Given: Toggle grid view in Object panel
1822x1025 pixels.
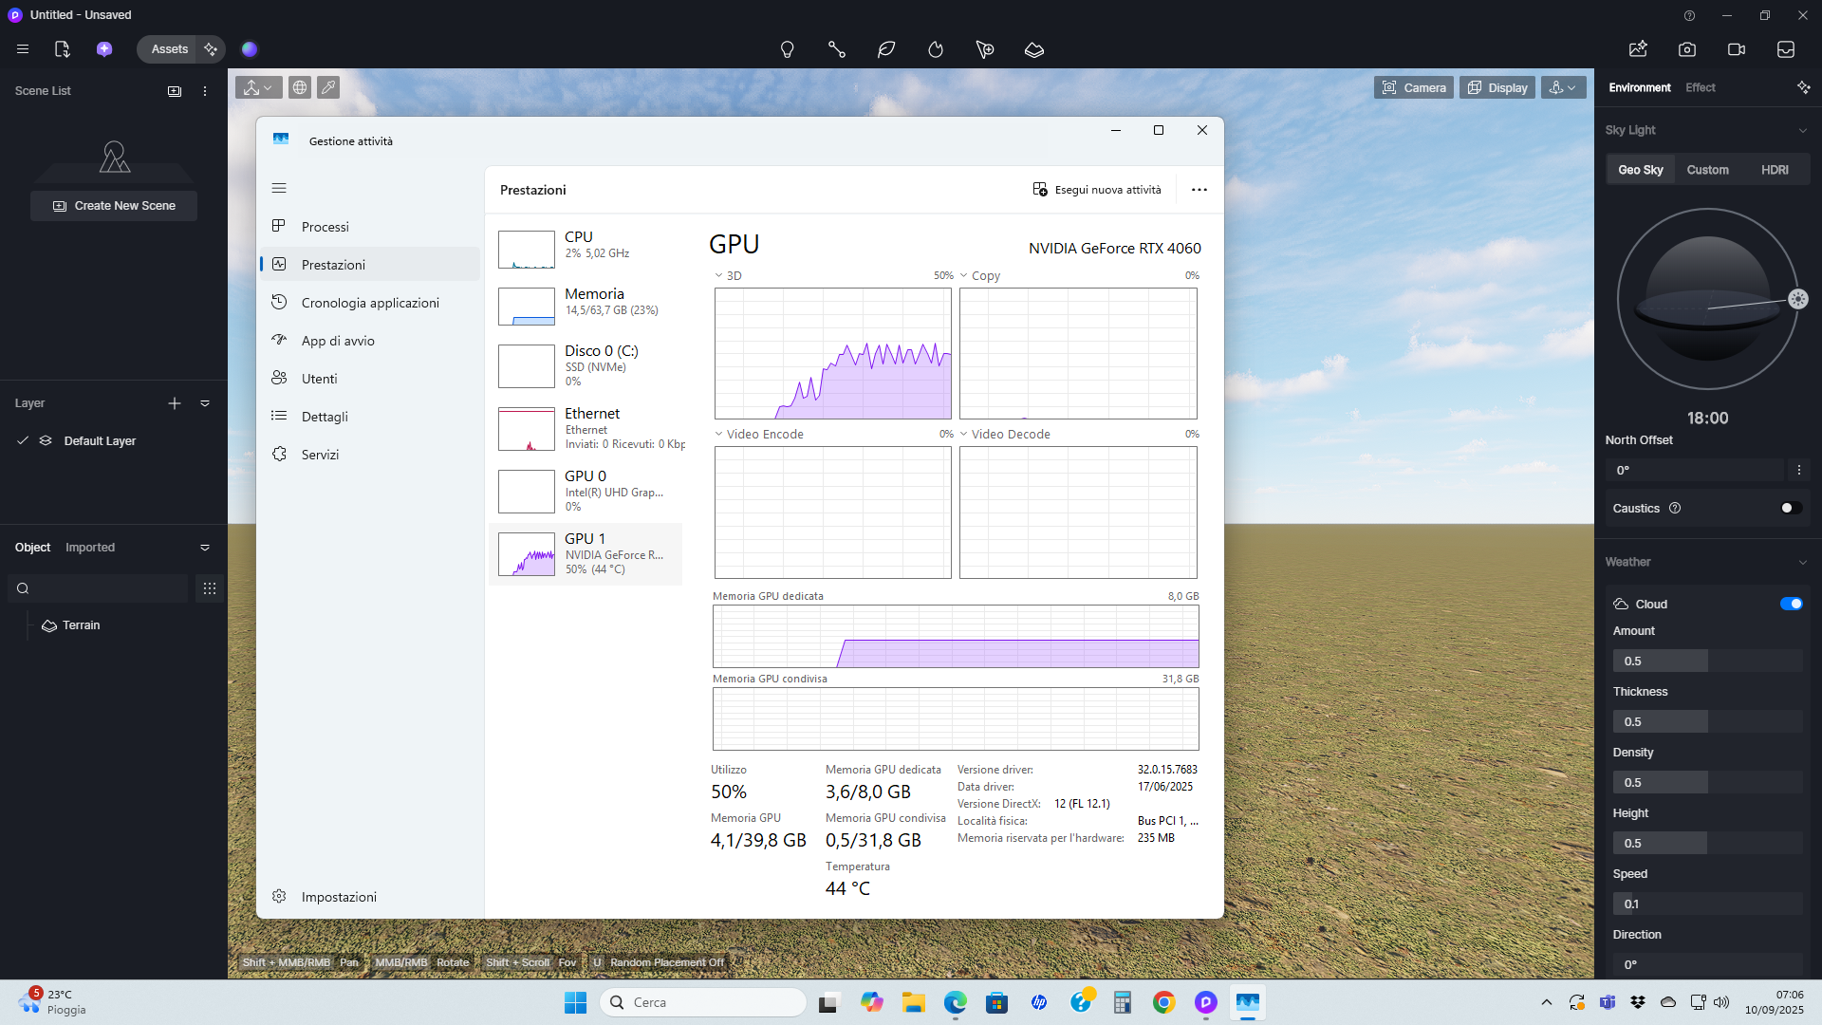Looking at the screenshot, I should 210,588.
